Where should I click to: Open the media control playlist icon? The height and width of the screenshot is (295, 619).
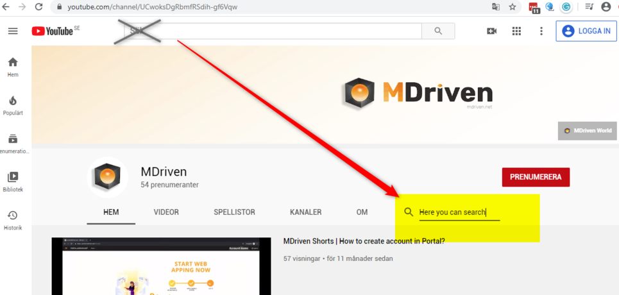pos(589,6)
